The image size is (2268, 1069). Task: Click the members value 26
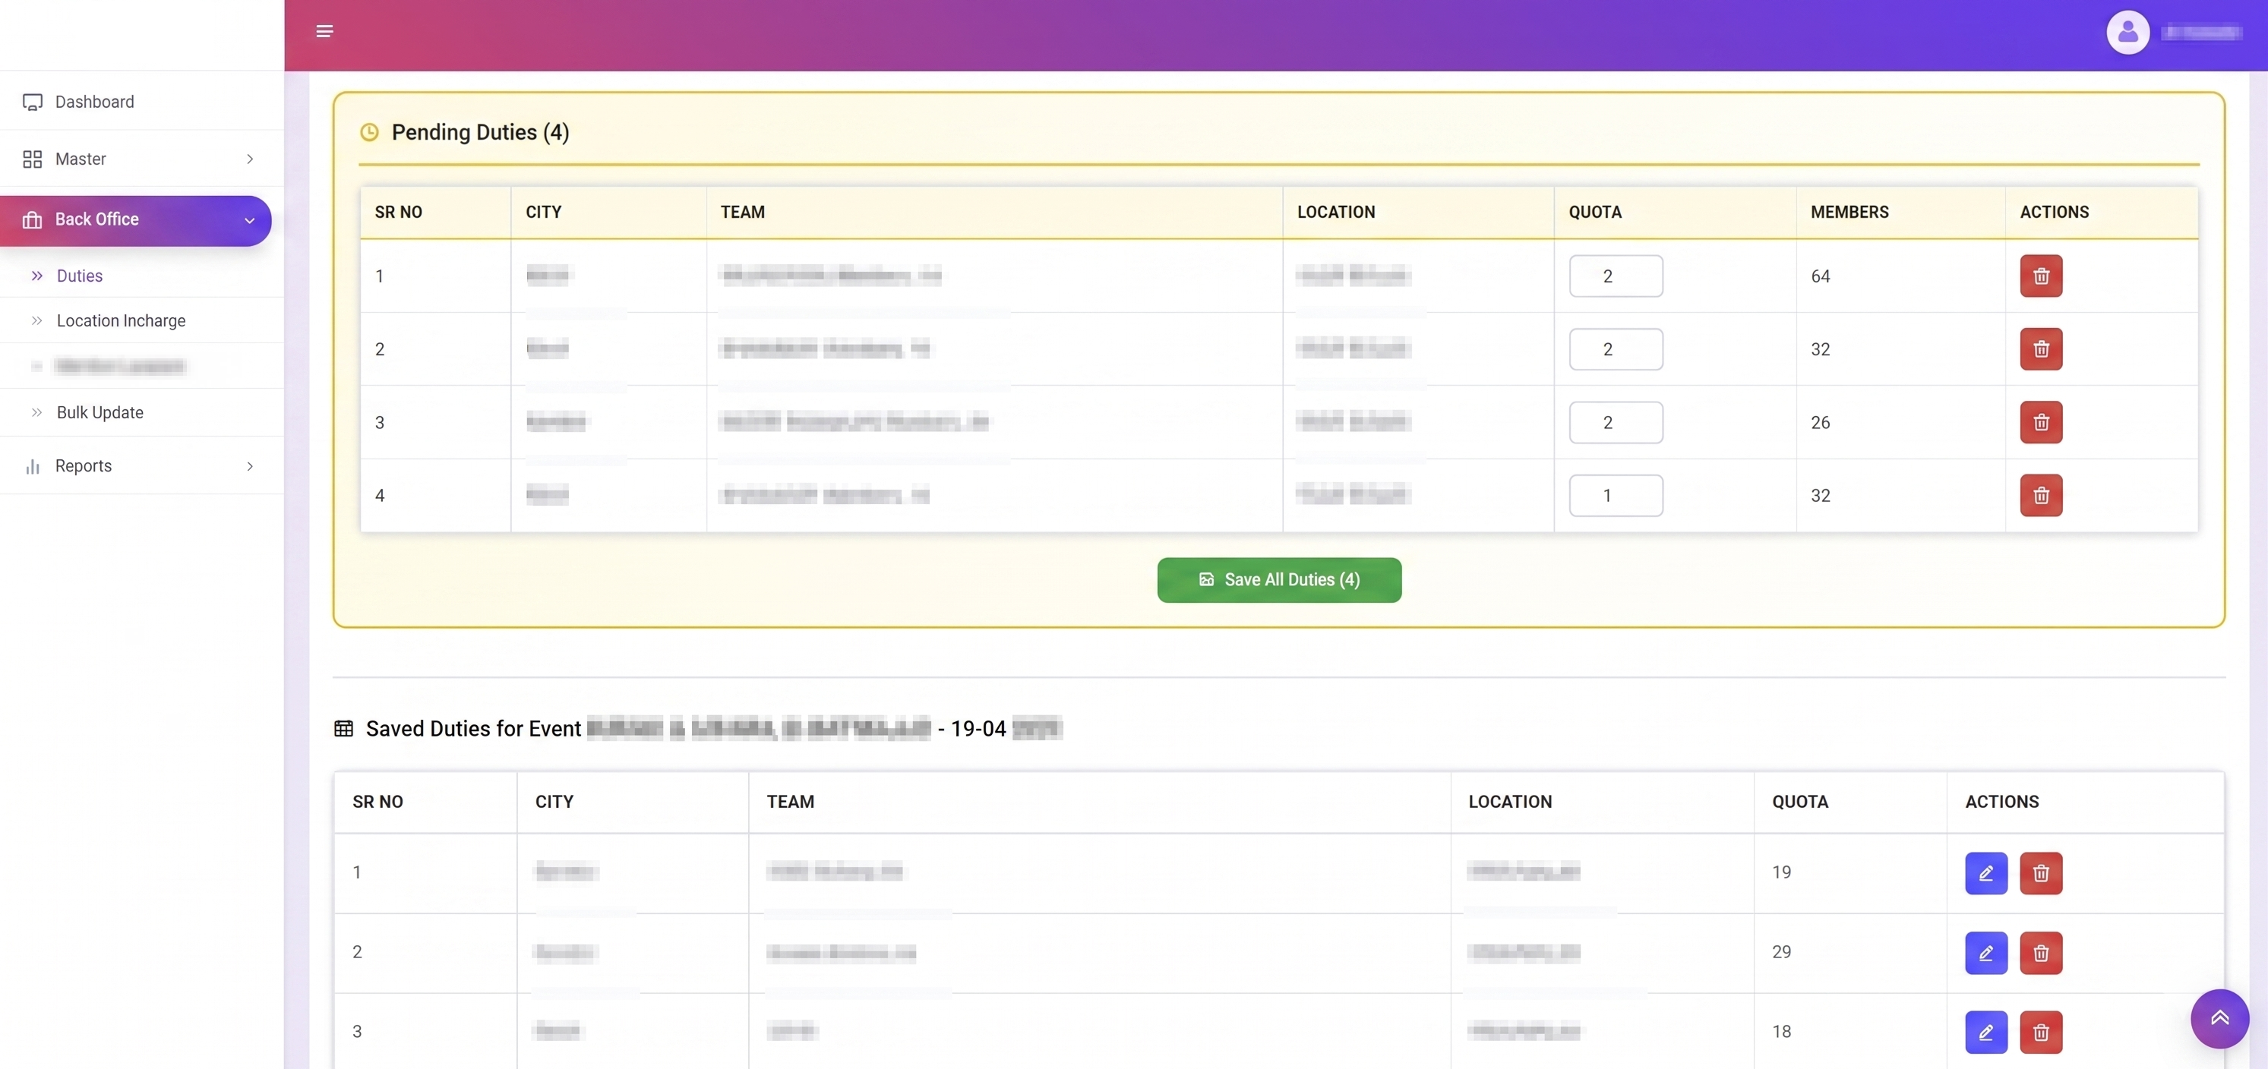[x=1820, y=422]
